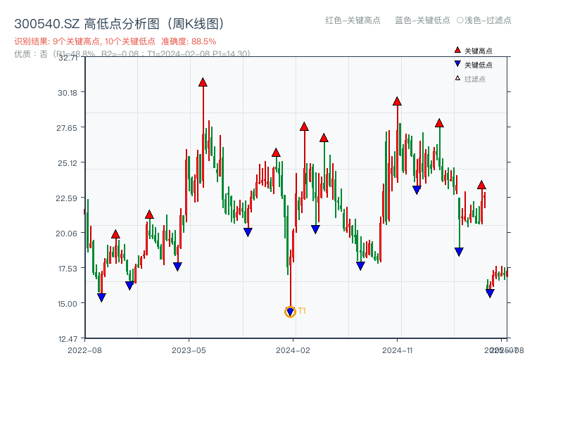Click the red high marker directly above 2024-02

point(303,127)
